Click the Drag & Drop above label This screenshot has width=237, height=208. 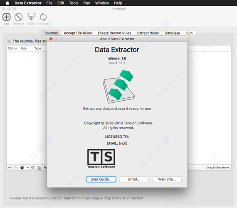[217, 168]
